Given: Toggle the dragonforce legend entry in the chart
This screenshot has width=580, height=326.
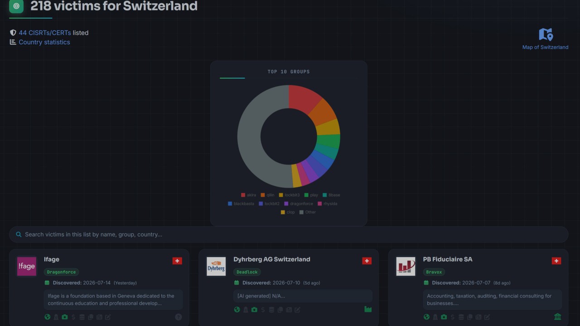Looking at the screenshot, I should tap(299, 204).
